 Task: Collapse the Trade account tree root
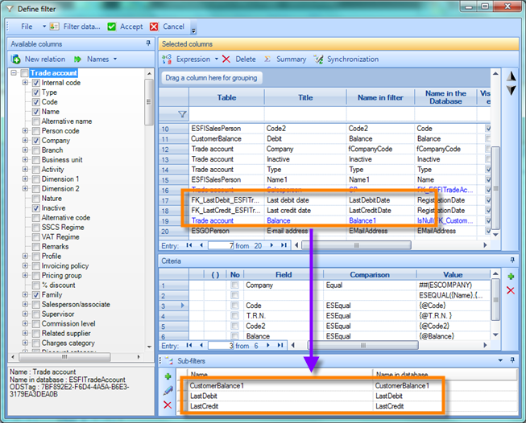click(14, 72)
